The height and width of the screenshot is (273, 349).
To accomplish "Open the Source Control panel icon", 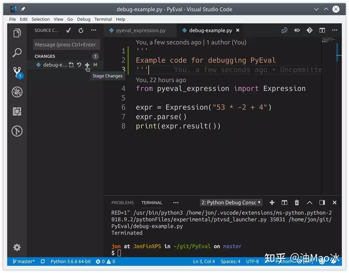I will pos(17,72).
